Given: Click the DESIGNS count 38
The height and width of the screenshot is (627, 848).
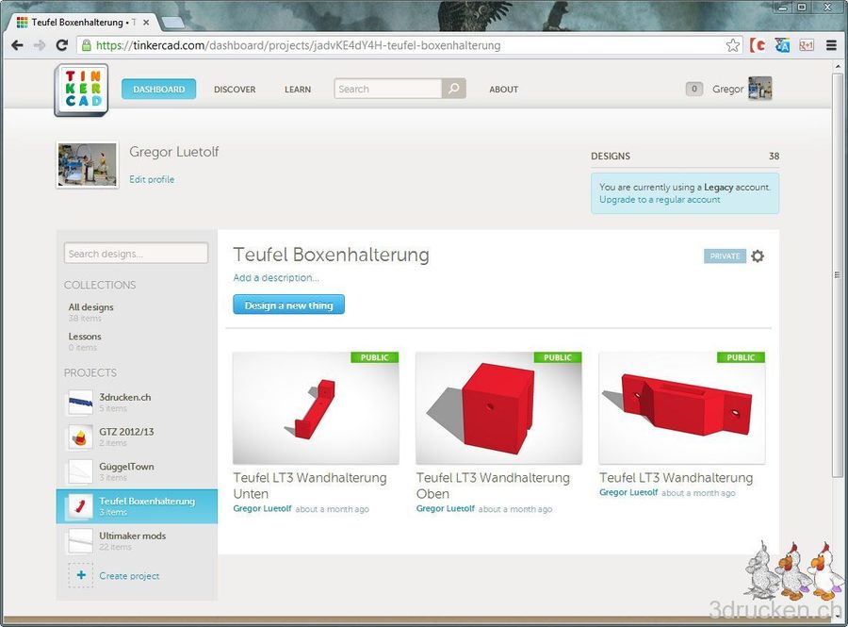Looking at the screenshot, I should tap(774, 156).
